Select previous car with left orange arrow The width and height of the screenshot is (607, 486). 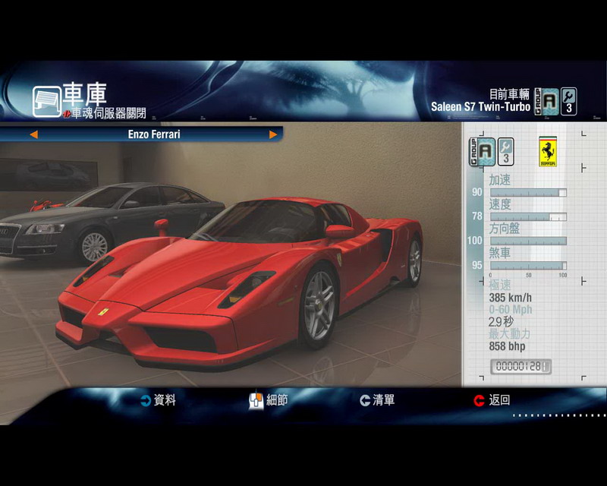(33, 134)
